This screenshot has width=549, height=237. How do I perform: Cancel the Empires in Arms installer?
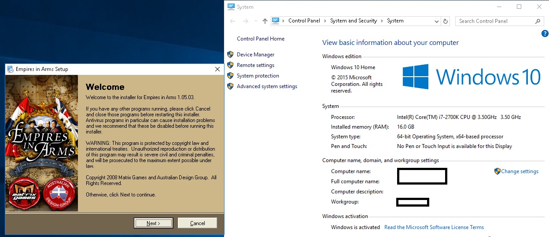pos(197,223)
